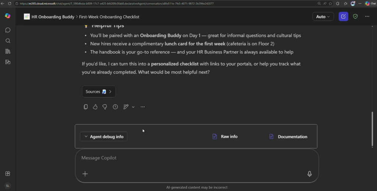
Task: Open the Documentation link
Action: click(288, 136)
